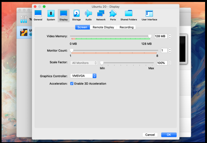
Task: Click the Tools icon in VirtualBox Manager window
Action: point(24,19)
